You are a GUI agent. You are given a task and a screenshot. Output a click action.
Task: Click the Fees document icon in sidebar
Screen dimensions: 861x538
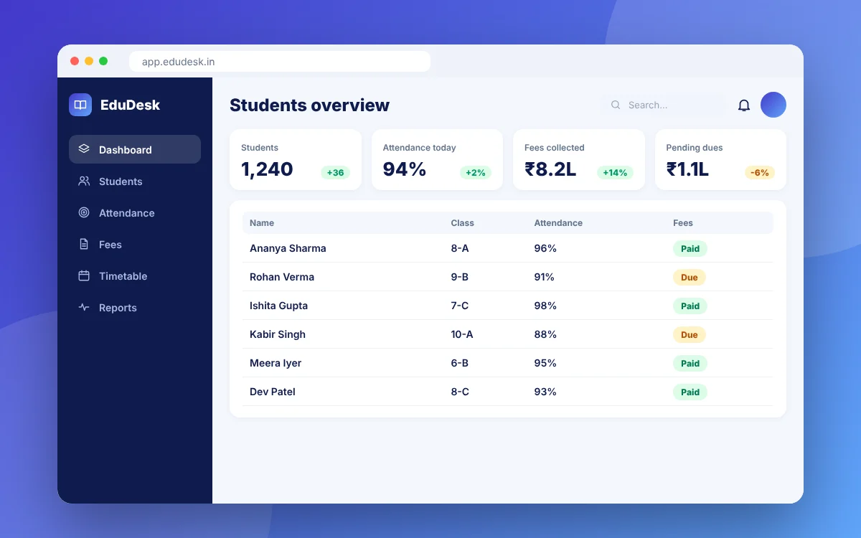tap(84, 245)
